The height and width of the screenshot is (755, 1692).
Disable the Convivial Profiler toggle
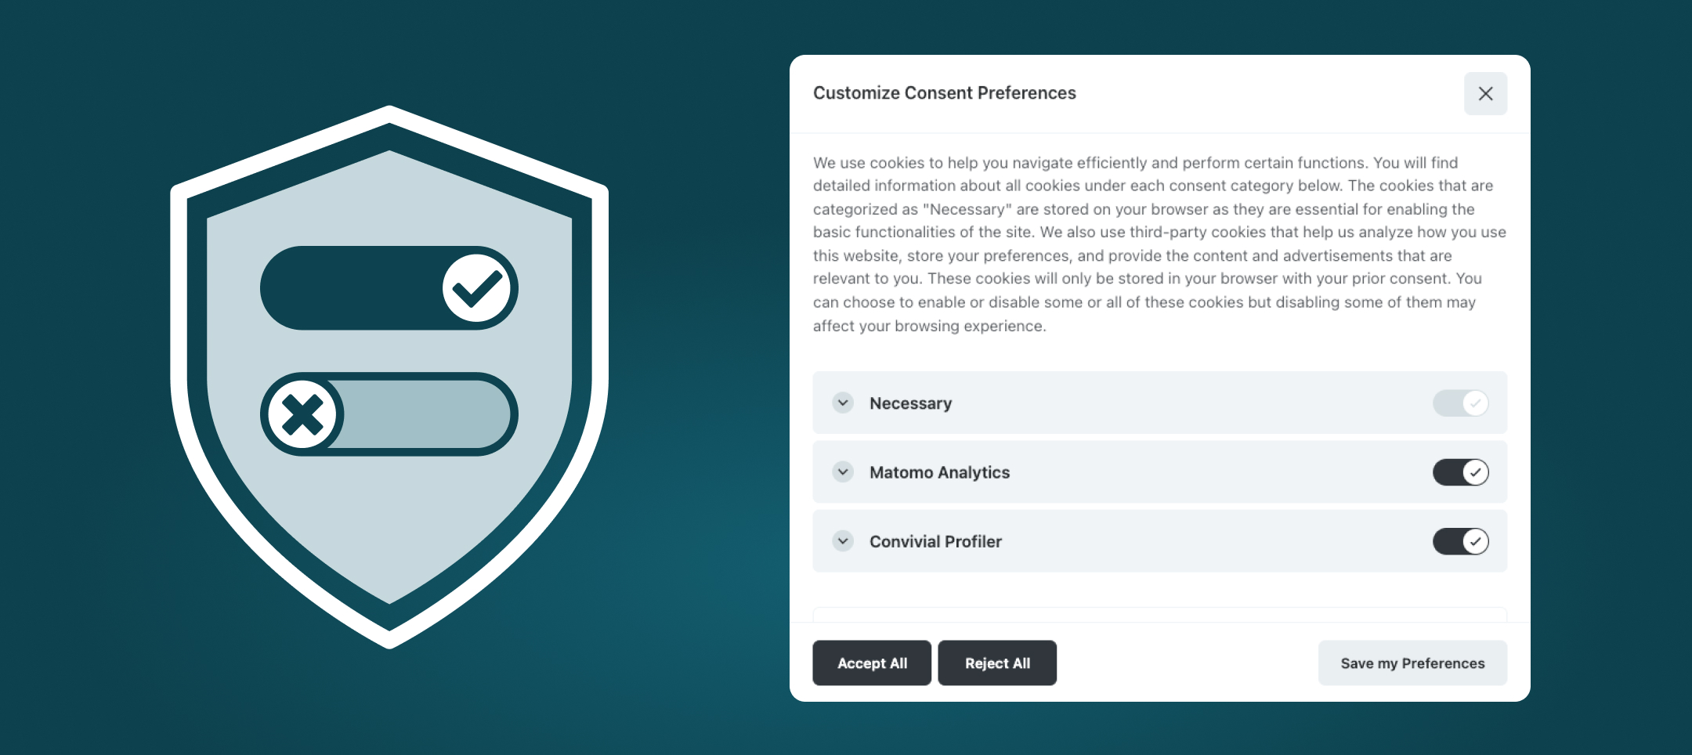pyautogui.click(x=1460, y=541)
